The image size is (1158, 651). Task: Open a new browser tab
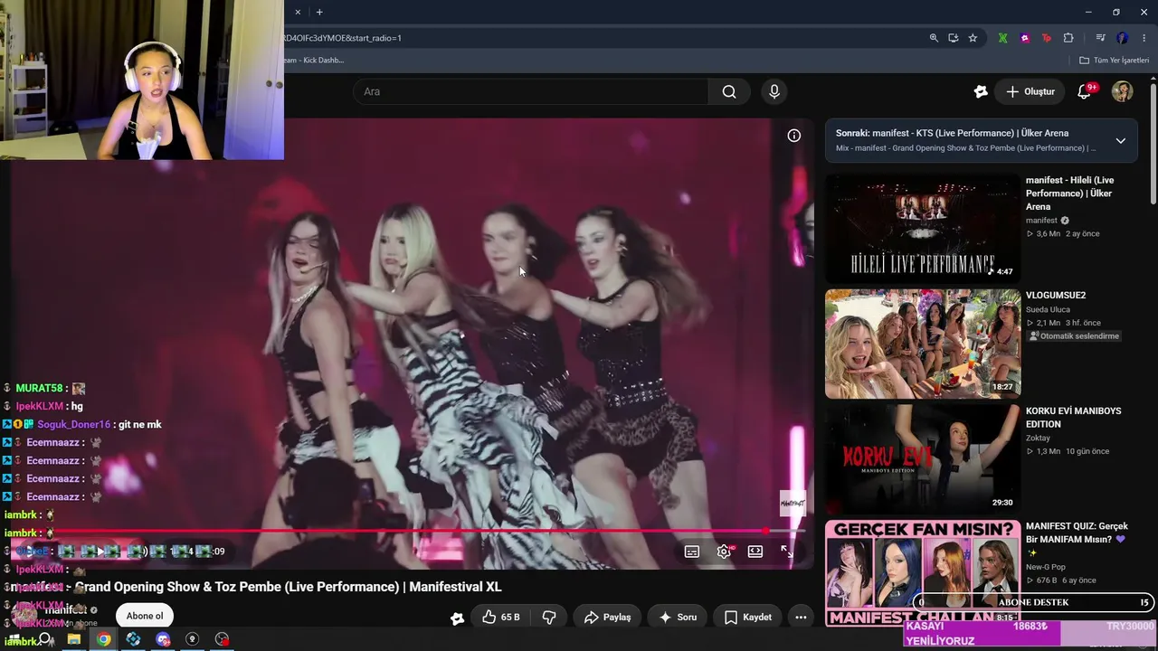click(x=319, y=12)
